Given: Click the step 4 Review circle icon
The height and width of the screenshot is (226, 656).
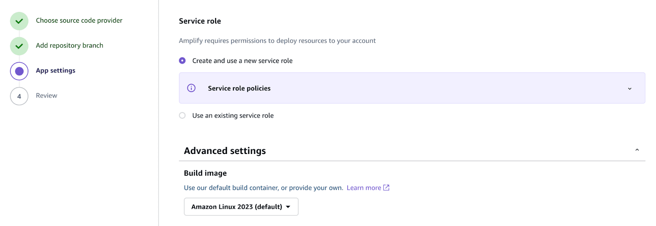Looking at the screenshot, I should [19, 96].
